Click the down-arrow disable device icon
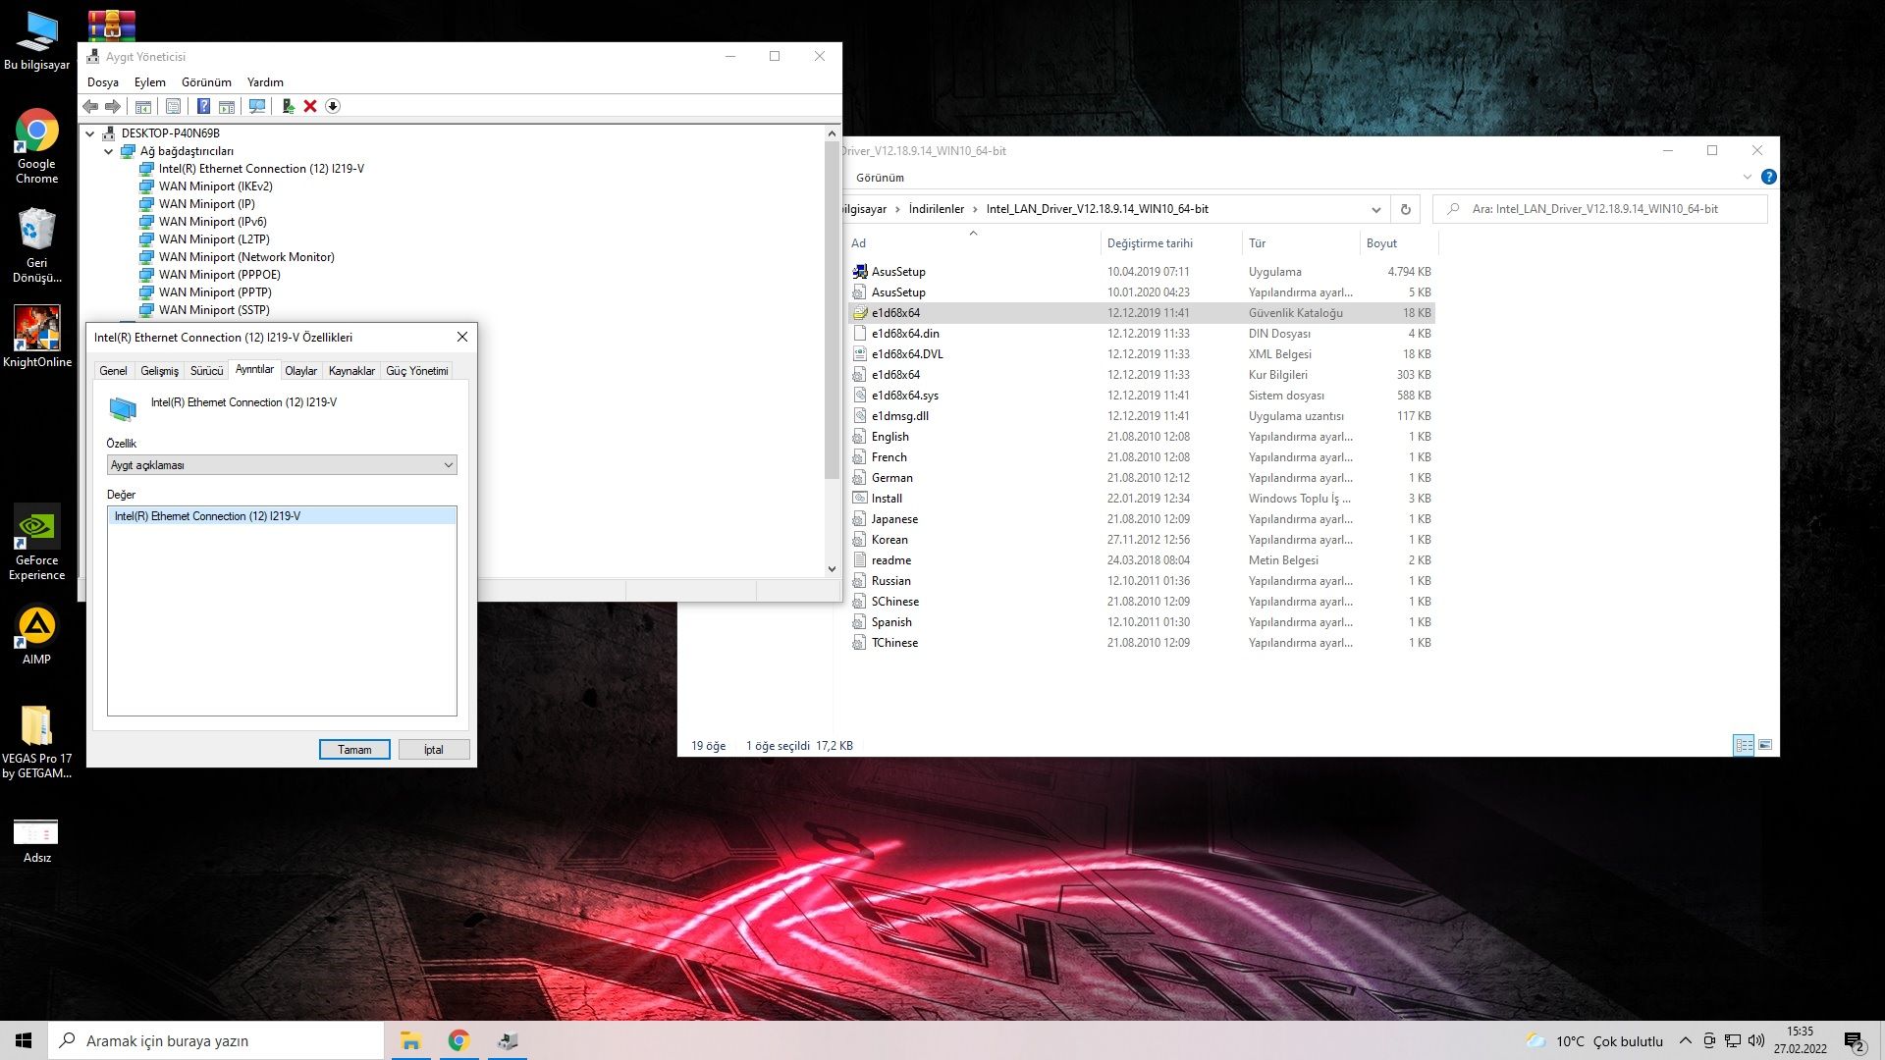The width and height of the screenshot is (1885, 1060). click(x=333, y=106)
